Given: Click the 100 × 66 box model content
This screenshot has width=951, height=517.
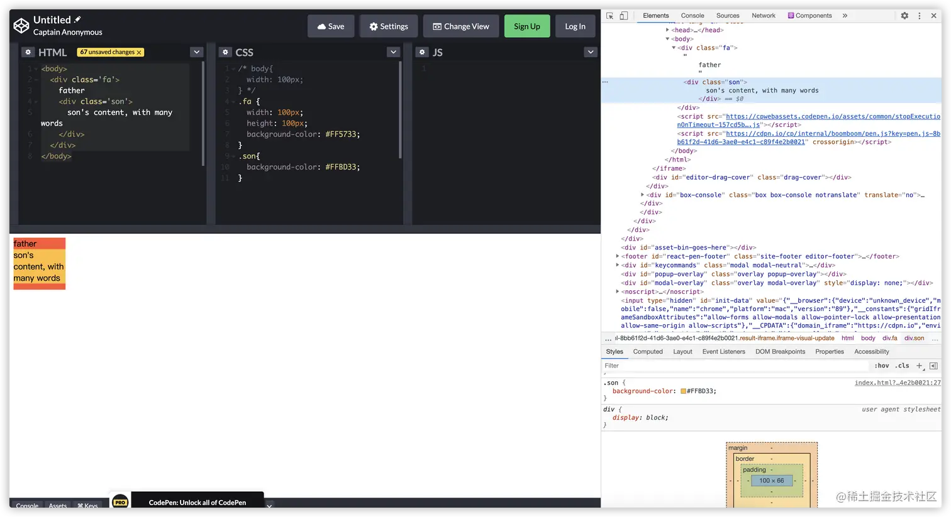Looking at the screenshot, I should tap(771, 481).
